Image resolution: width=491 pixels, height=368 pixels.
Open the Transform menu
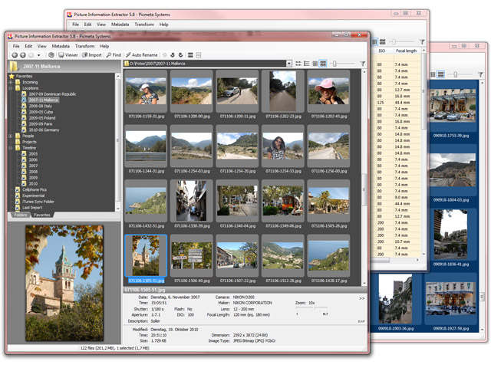coord(84,46)
